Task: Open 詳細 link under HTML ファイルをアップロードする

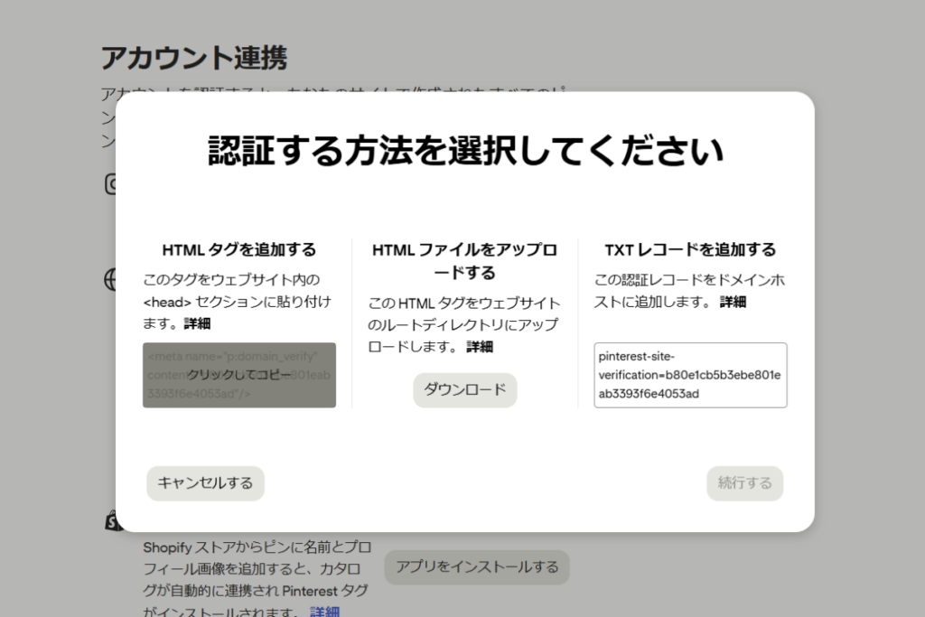Action: (x=480, y=346)
